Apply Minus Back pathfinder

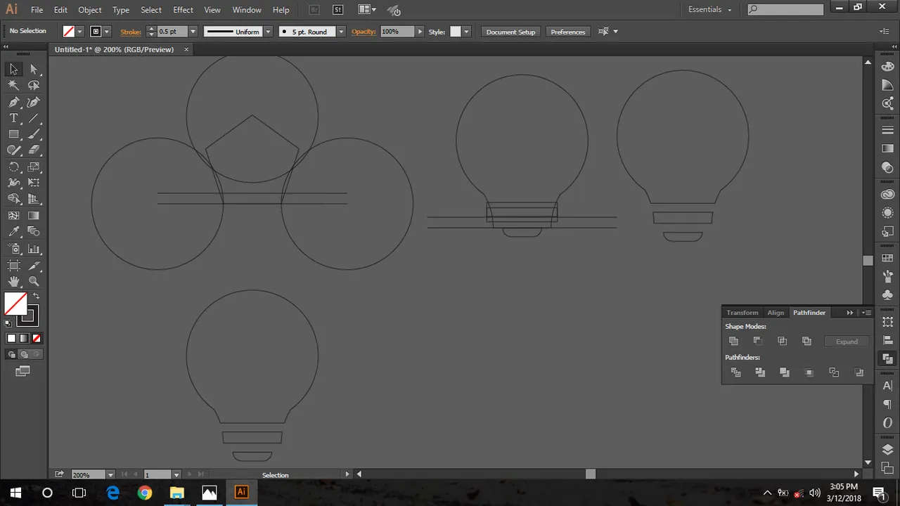coord(859,372)
